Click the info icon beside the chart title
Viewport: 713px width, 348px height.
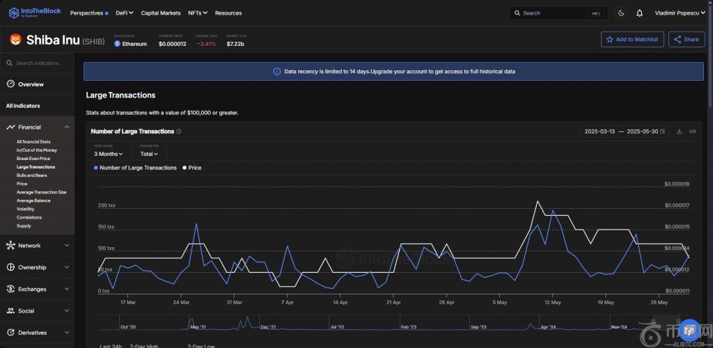click(179, 132)
